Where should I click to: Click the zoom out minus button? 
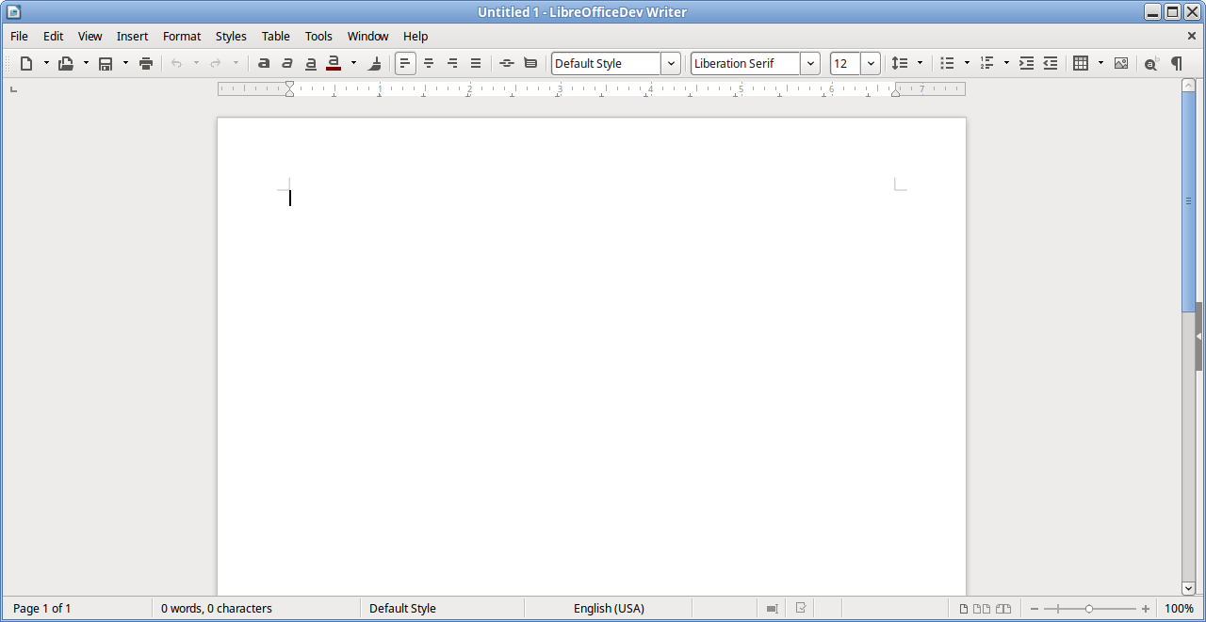[1035, 609]
